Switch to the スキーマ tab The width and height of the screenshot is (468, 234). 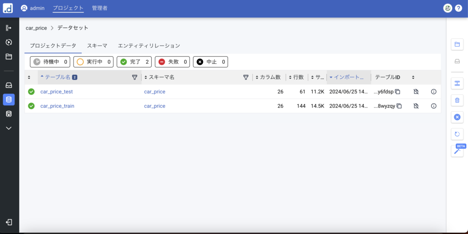[97, 46]
